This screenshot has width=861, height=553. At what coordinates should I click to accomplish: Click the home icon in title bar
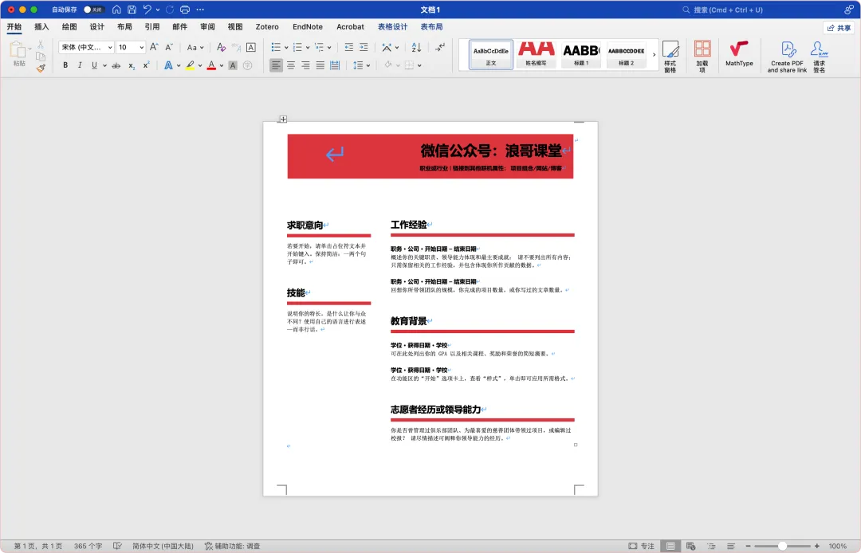[116, 10]
